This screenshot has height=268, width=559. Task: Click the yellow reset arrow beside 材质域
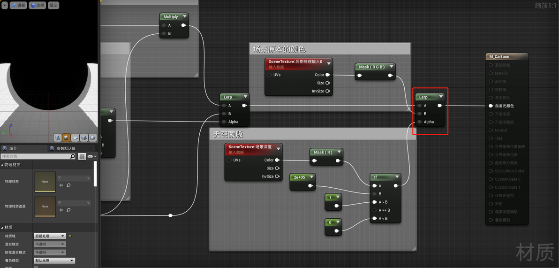(70, 236)
